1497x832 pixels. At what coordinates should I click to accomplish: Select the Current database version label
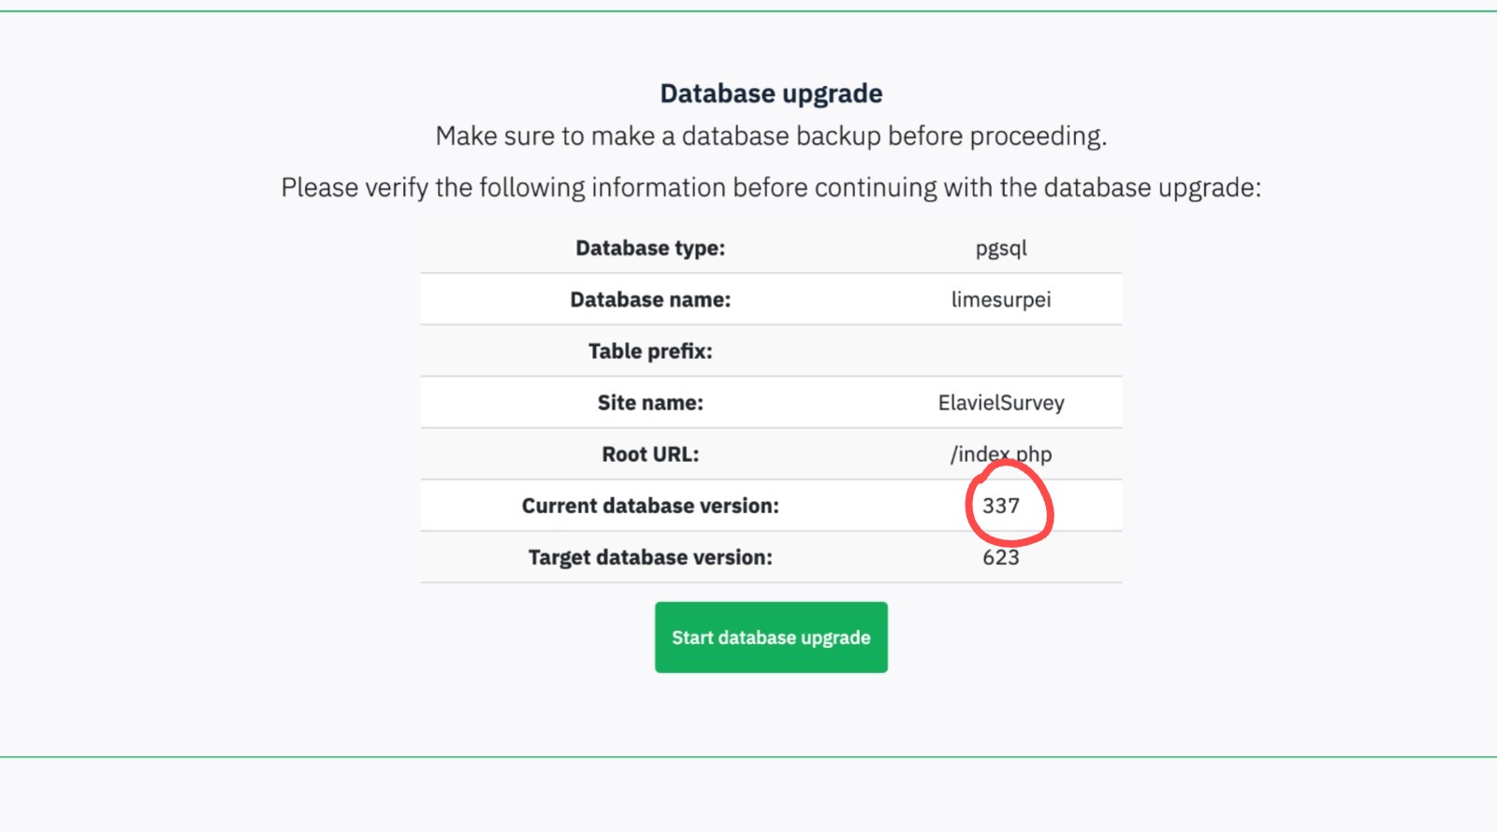(x=650, y=506)
